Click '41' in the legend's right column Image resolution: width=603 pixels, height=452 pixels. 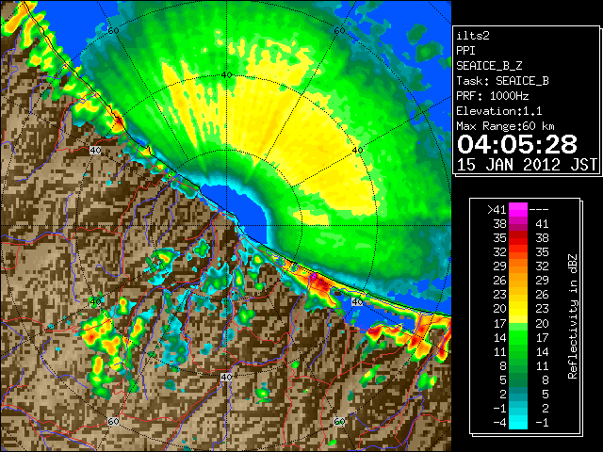[x=542, y=224]
